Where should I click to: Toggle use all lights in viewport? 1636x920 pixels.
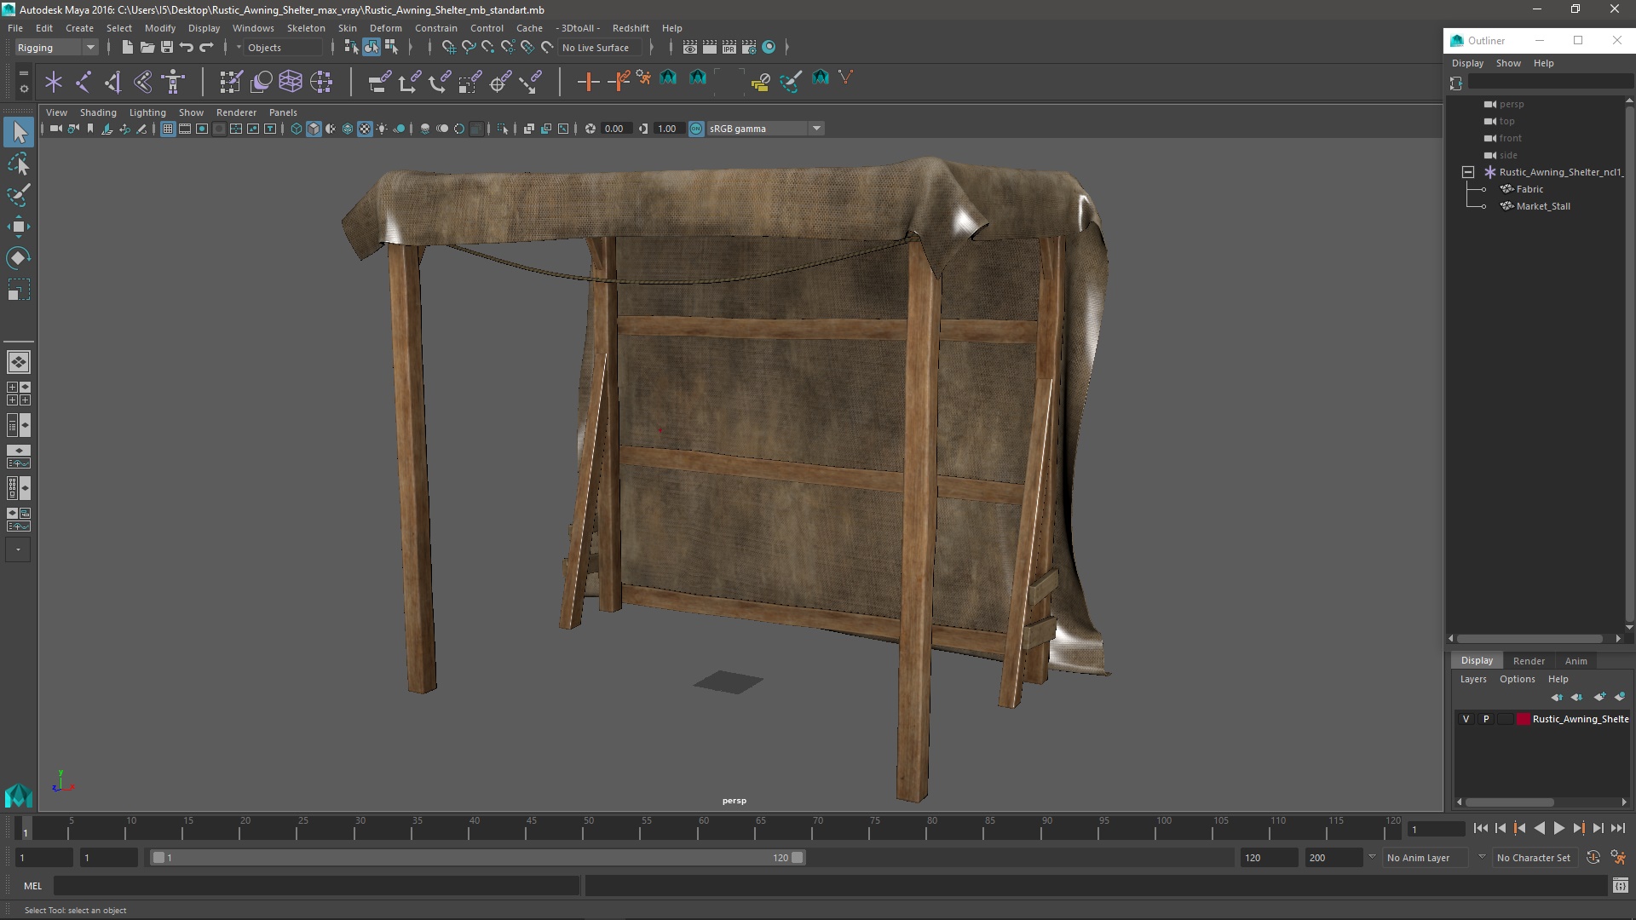(382, 129)
